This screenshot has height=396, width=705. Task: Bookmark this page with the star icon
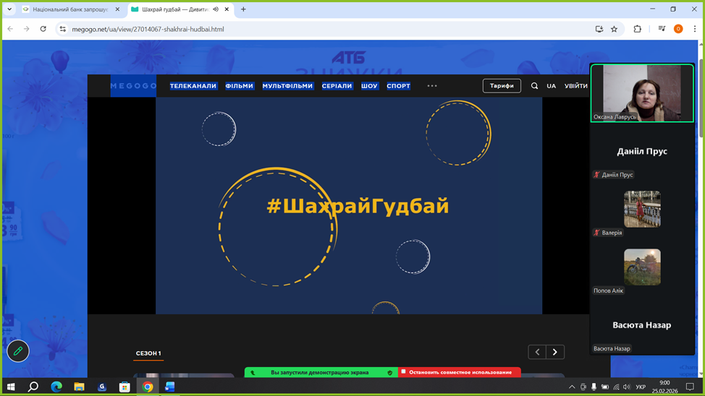click(615, 29)
